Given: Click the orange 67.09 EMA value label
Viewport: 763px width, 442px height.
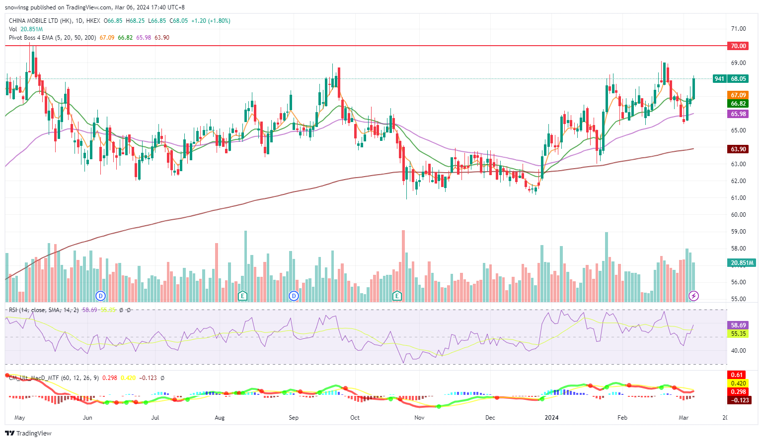Looking at the screenshot, I should click(738, 95).
